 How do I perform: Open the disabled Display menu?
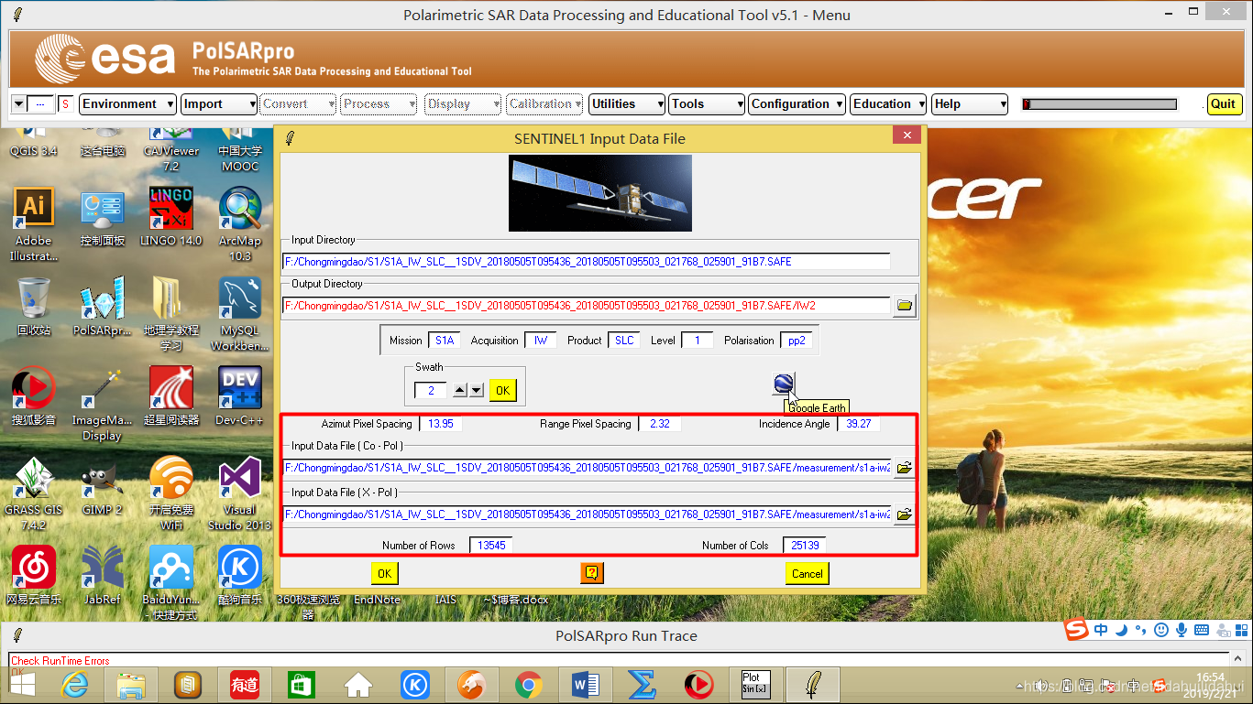tap(463, 104)
